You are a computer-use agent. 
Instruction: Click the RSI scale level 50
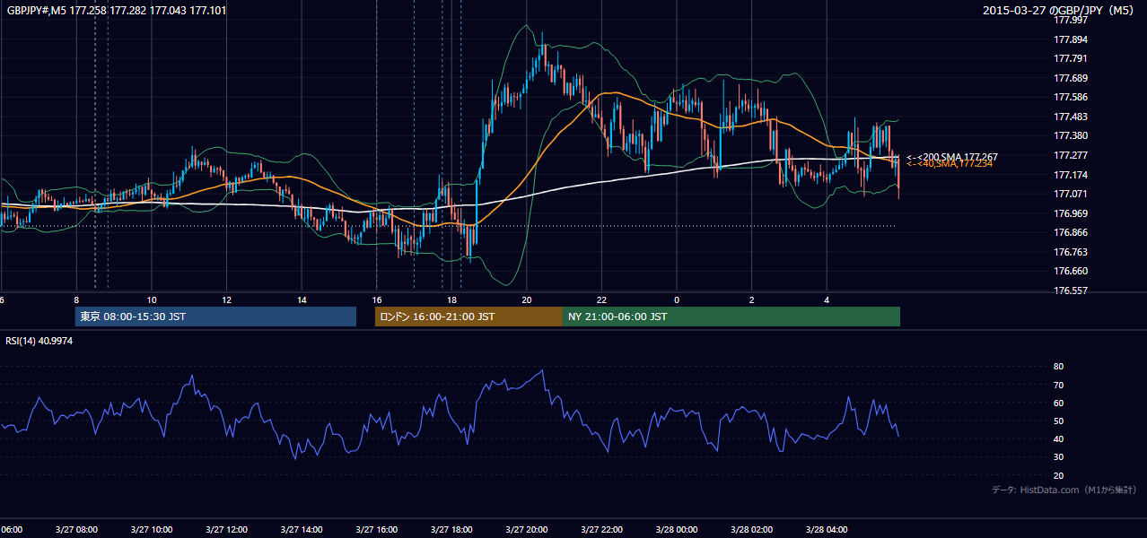(1058, 421)
